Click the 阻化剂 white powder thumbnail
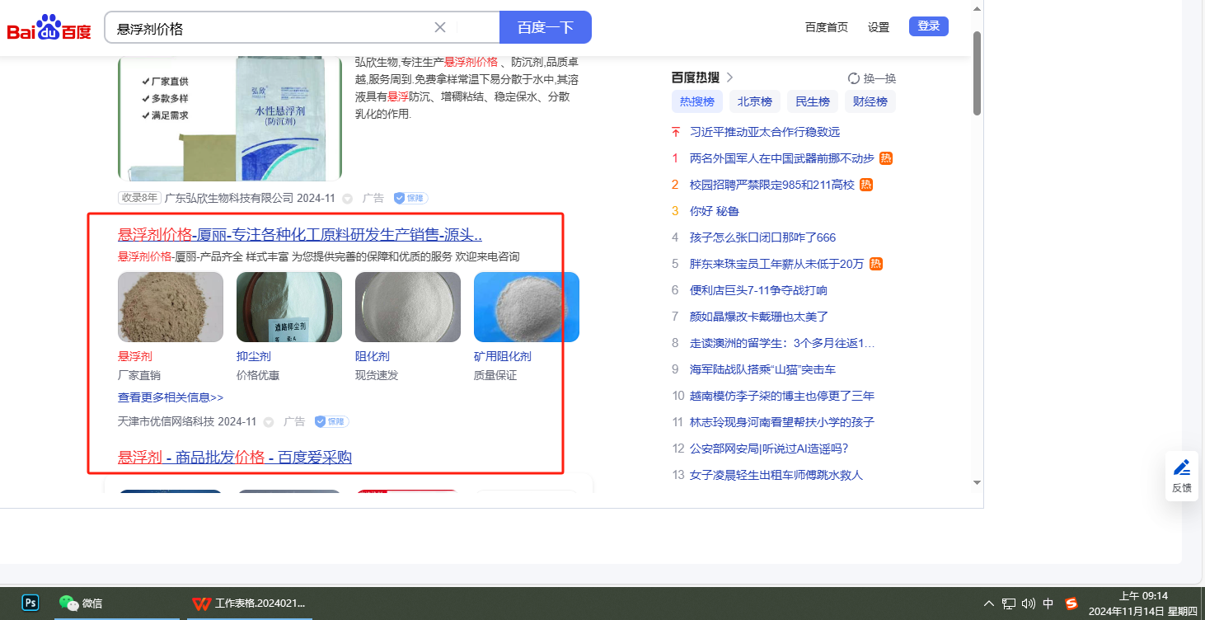The height and width of the screenshot is (620, 1205). coord(408,307)
